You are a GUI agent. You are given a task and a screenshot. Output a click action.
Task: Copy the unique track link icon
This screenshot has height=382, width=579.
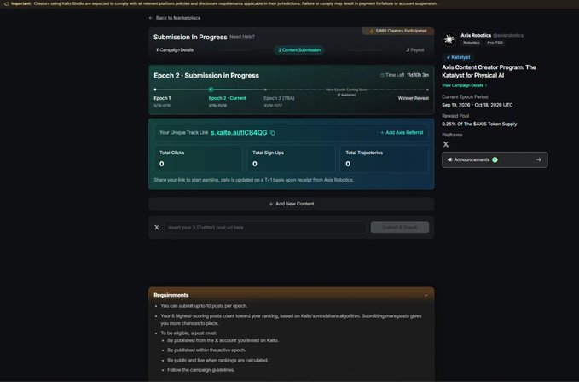click(x=273, y=132)
